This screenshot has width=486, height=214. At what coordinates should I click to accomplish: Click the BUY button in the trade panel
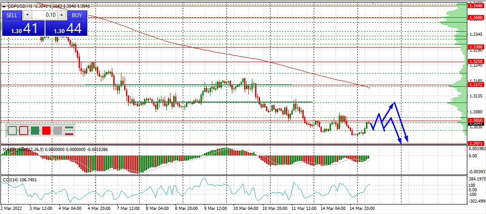[x=77, y=15]
